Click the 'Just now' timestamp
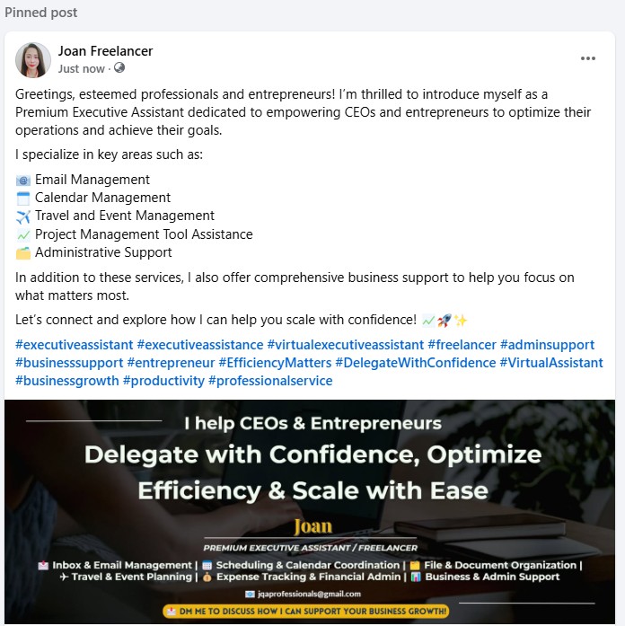 click(x=82, y=68)
